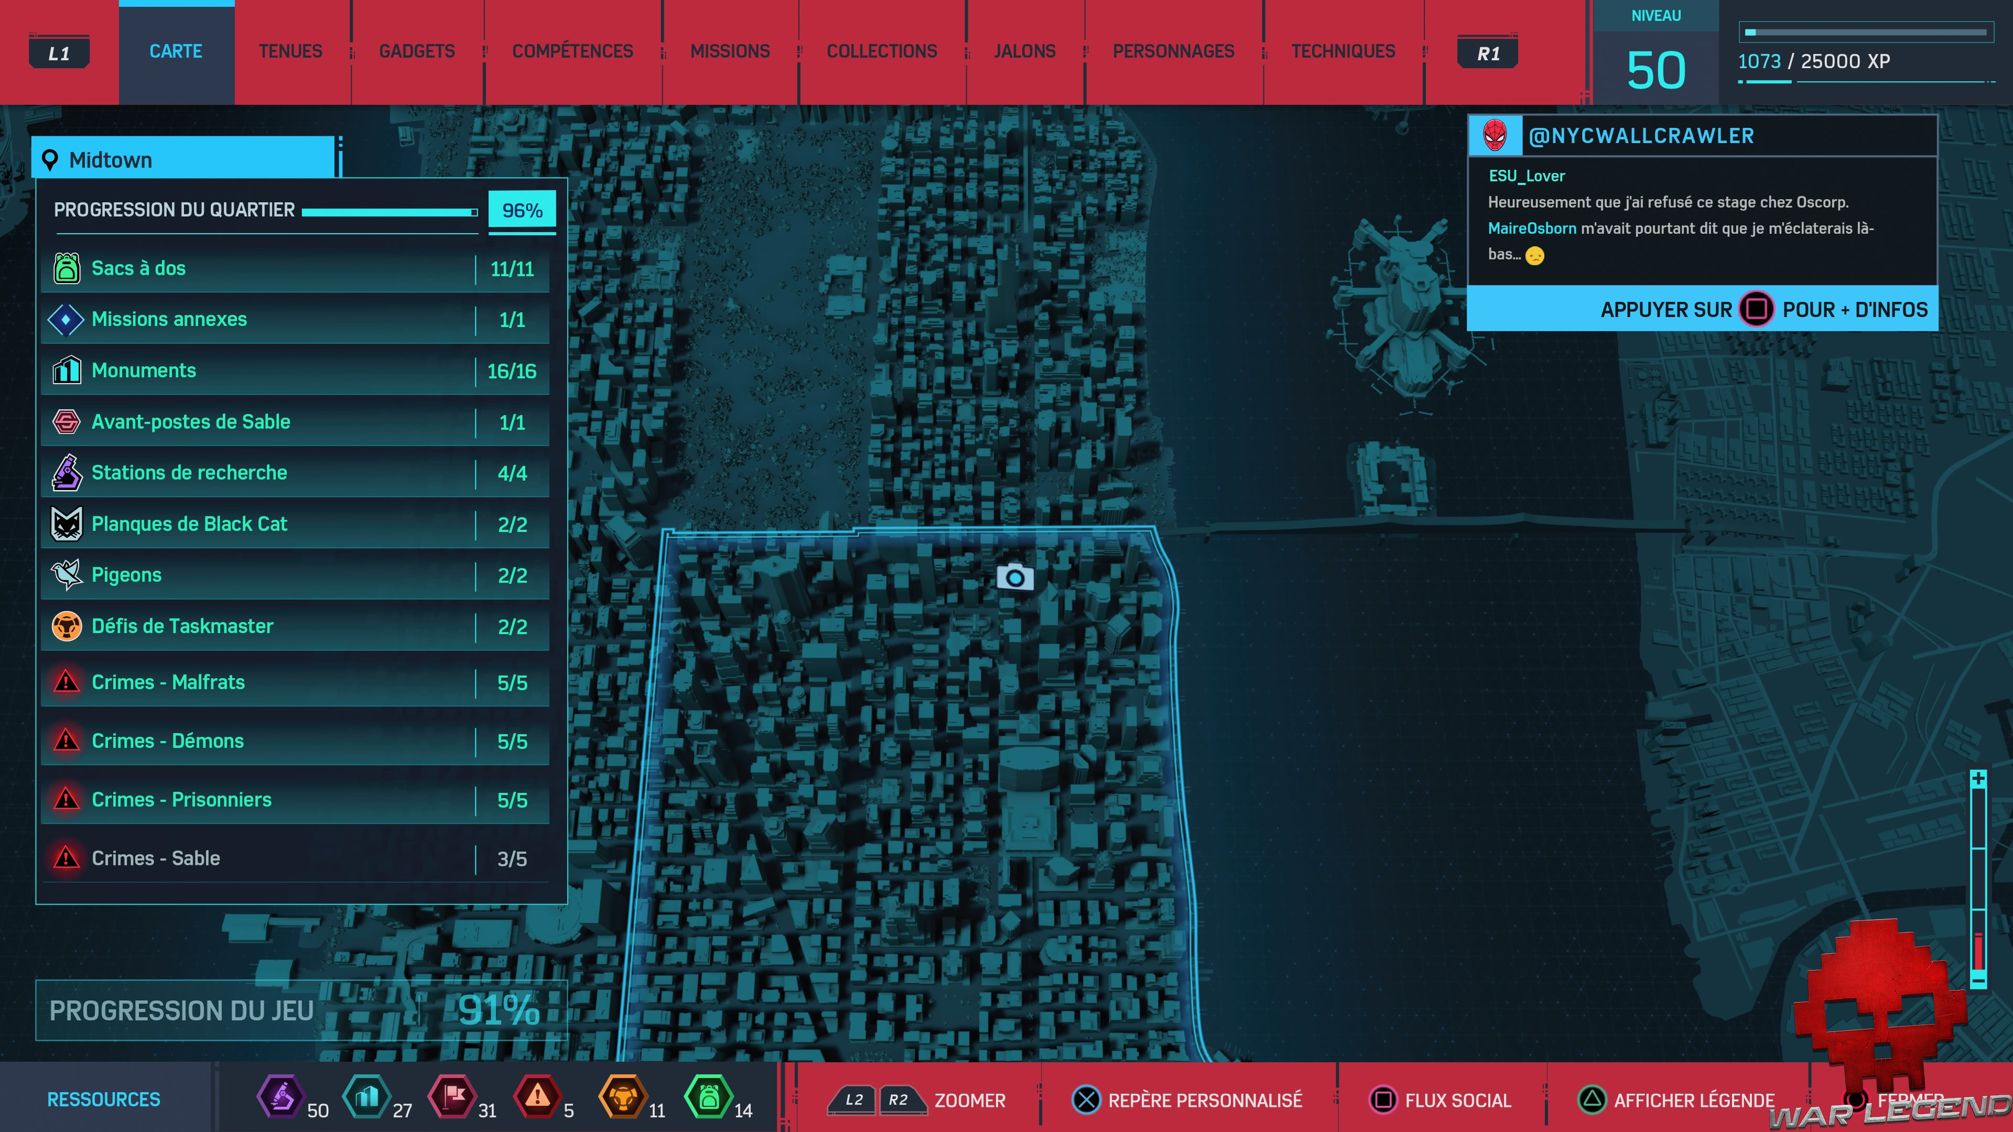Click the Monuments building icon in the list
The height and width of the screenshot is (1132, 2013).
(x=67, y=371)
